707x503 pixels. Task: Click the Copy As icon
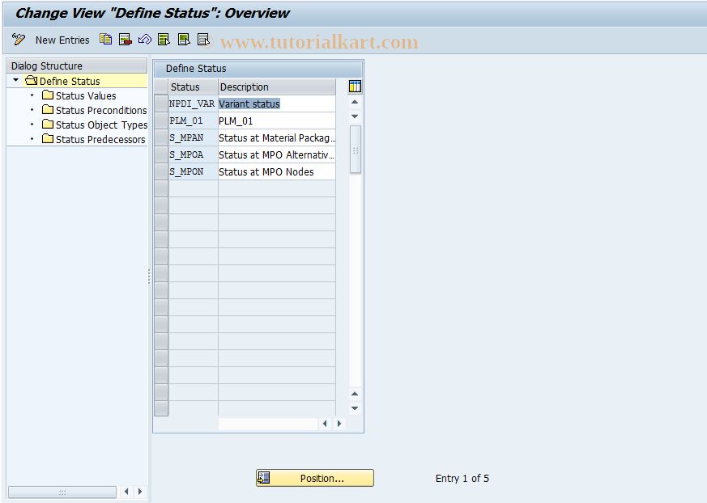[105, 40]
